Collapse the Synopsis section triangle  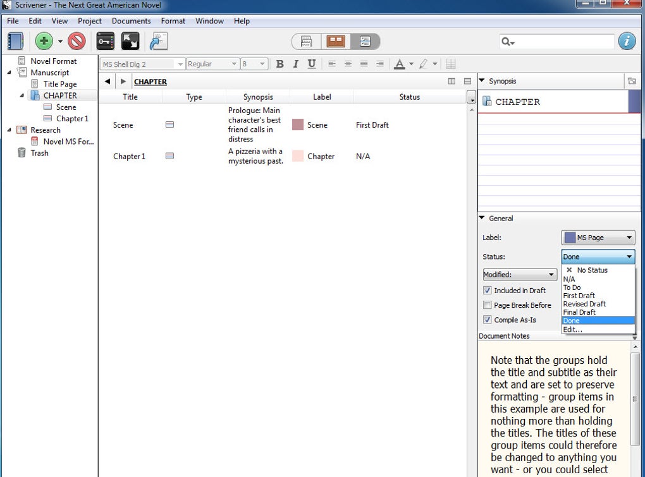(482, 80)
